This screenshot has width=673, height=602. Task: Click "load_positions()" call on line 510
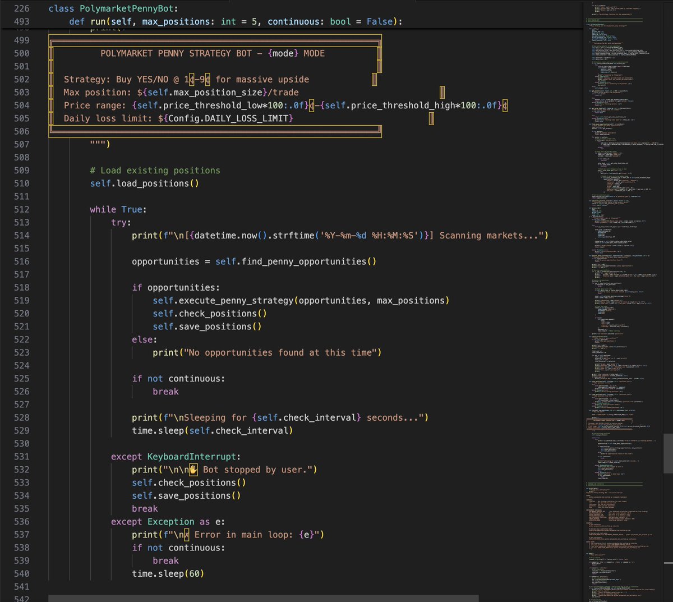click(x=158, y=183)
